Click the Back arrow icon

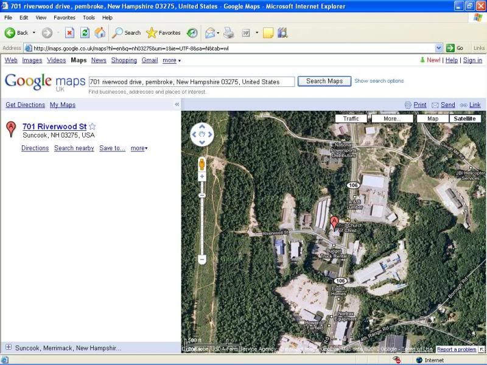pyautogui.click(x=10, y=33)
